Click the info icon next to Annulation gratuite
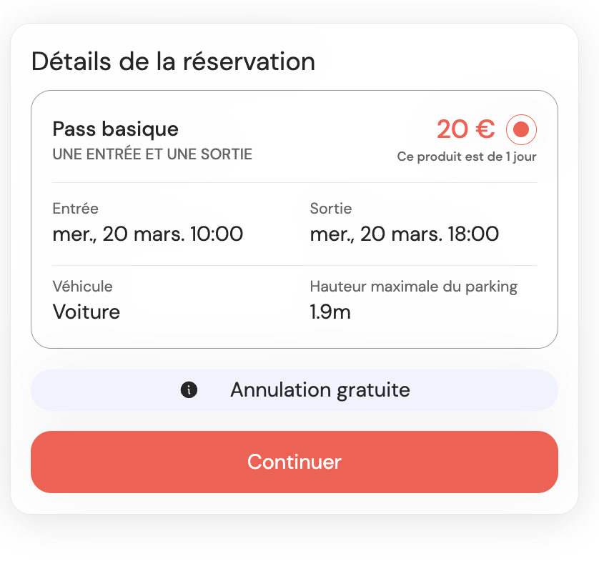 189,390
